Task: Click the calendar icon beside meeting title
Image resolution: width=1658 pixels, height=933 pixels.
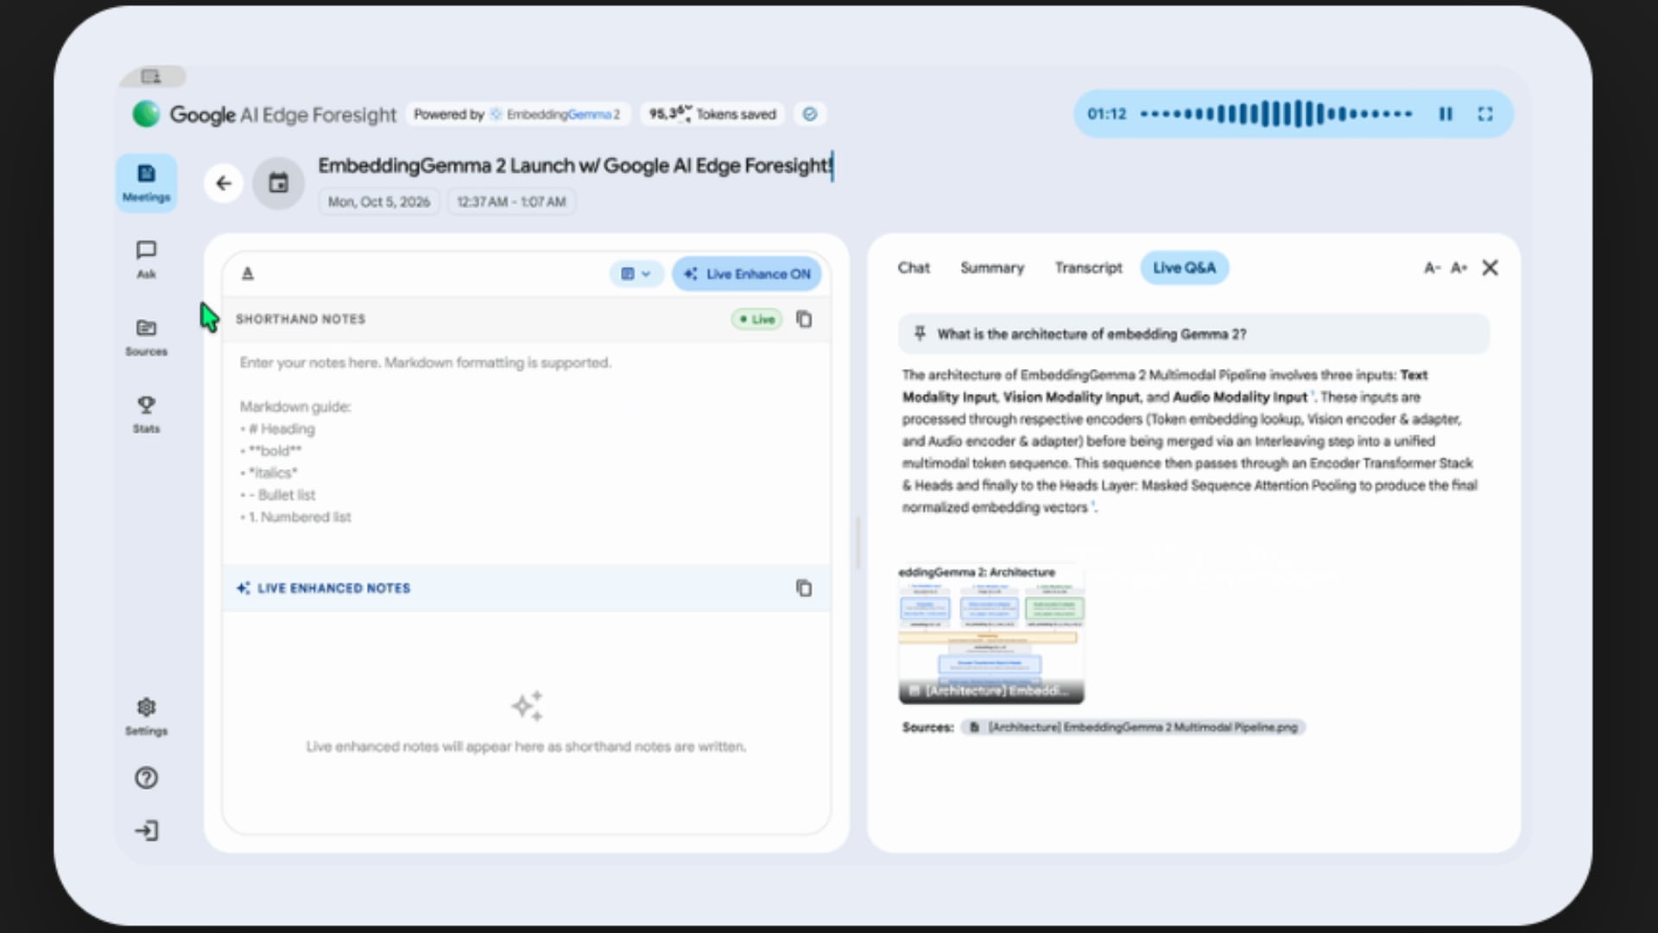Action: (278, 183)
